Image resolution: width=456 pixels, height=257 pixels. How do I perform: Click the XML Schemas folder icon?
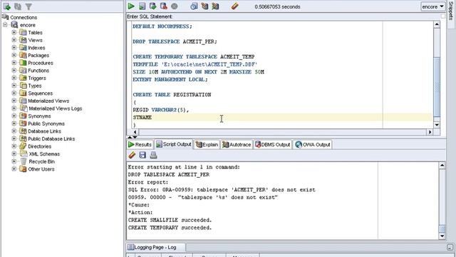[24, 153]
